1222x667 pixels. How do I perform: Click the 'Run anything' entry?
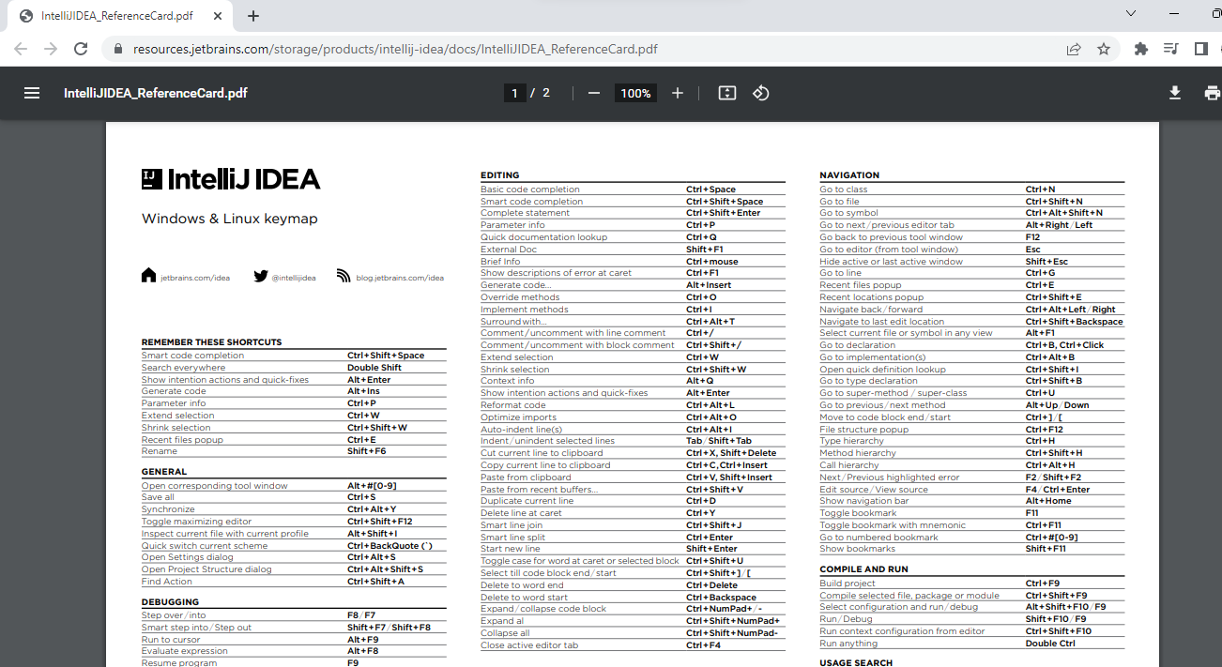point(848,644)
